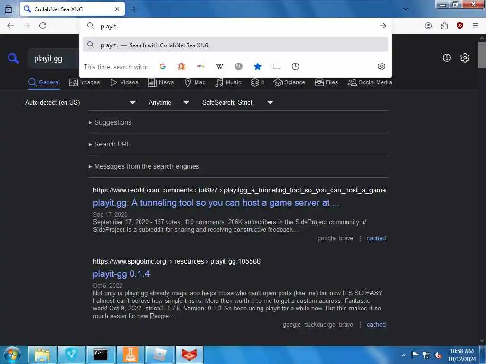486x364 pixels.
Task: Open the Auto-detect (en-US) language dropdown
Action: [x=81, y=102]
